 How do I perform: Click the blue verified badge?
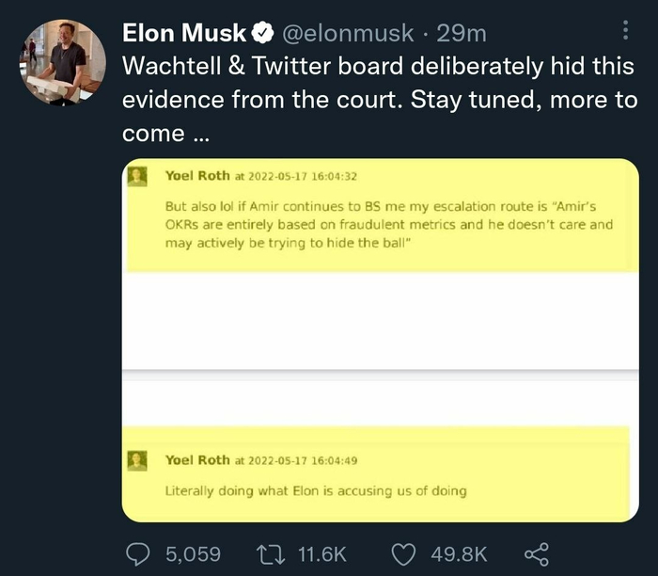[x=263, y=33]
